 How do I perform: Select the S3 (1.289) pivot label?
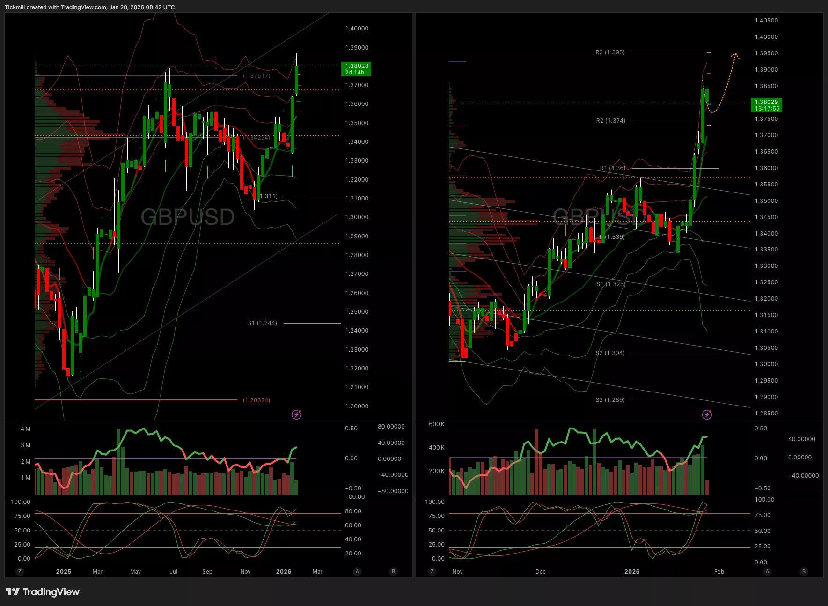(610, 400)
